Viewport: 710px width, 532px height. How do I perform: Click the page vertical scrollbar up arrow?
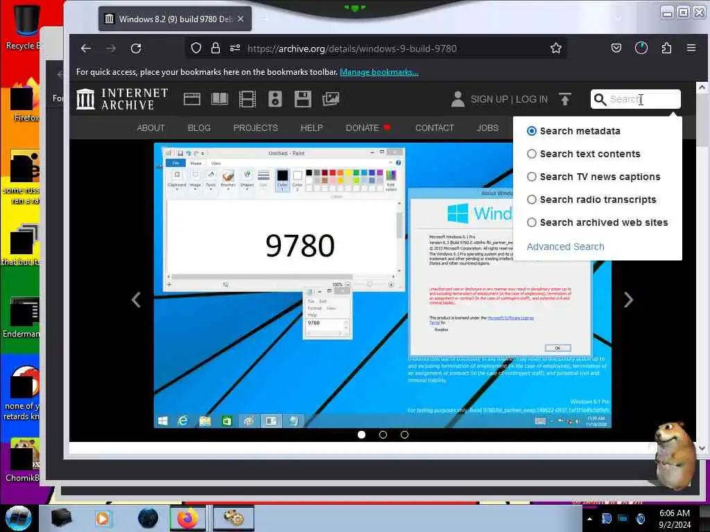(702, 87)
